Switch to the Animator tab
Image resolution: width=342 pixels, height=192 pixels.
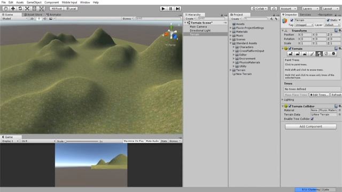[x=54, y=14]
